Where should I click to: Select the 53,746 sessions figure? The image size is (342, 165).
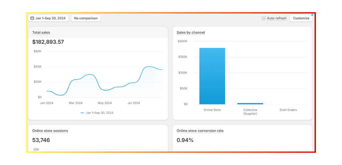tap(41, 140)
